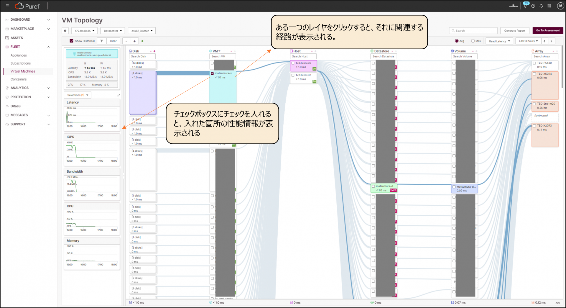
Task: Open the apps grid icon
Action: point(549,6)
